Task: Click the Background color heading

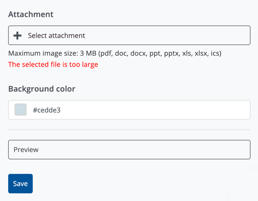Action: pos(42,89)
